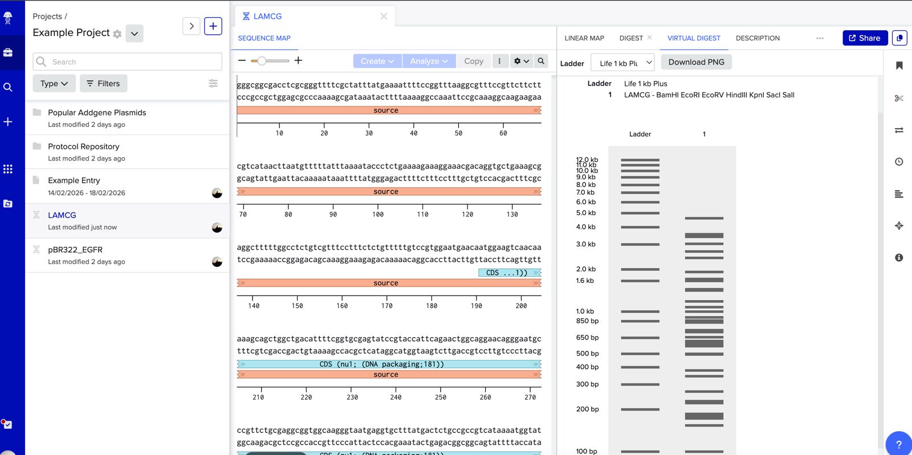Open the Analyze dropdown menu
The width and height of the screenshot is (912, 455).
click(429, 61)
